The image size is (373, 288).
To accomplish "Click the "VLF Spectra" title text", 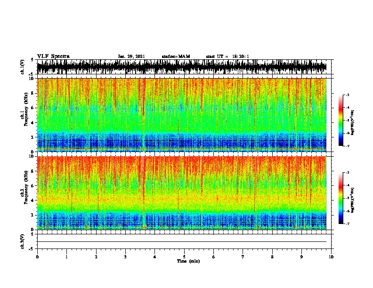I will coord(53,56).
